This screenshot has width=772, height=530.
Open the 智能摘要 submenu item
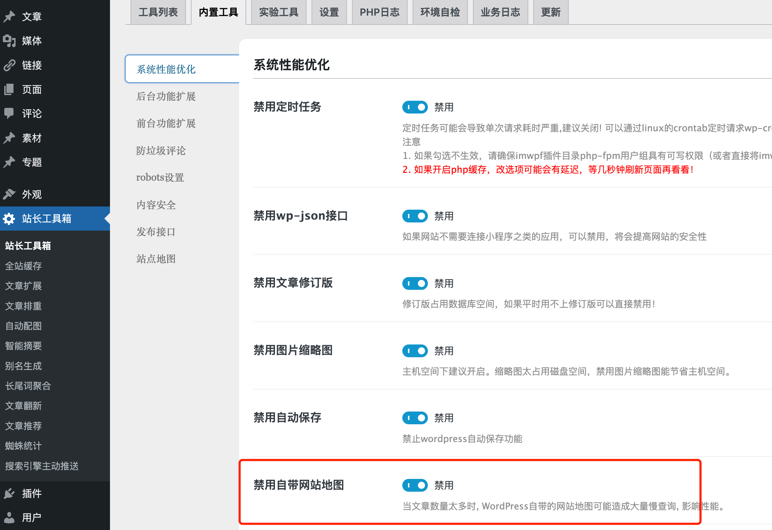[x=23, y=346]
